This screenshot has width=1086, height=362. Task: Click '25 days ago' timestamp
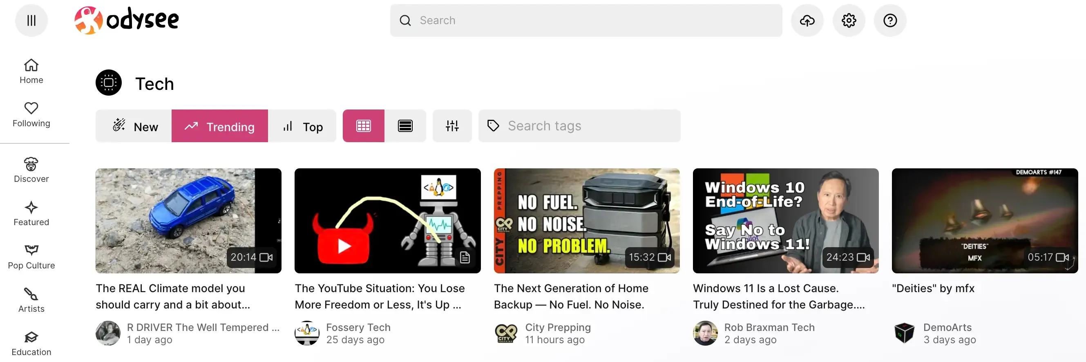tap(355, 340)
